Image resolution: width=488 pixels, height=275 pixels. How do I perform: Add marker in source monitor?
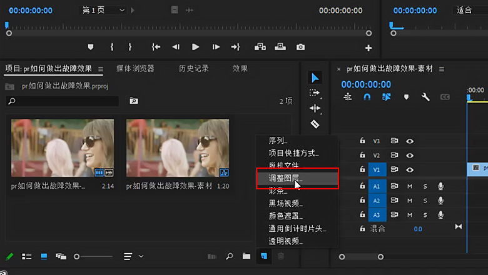(91, 47)
